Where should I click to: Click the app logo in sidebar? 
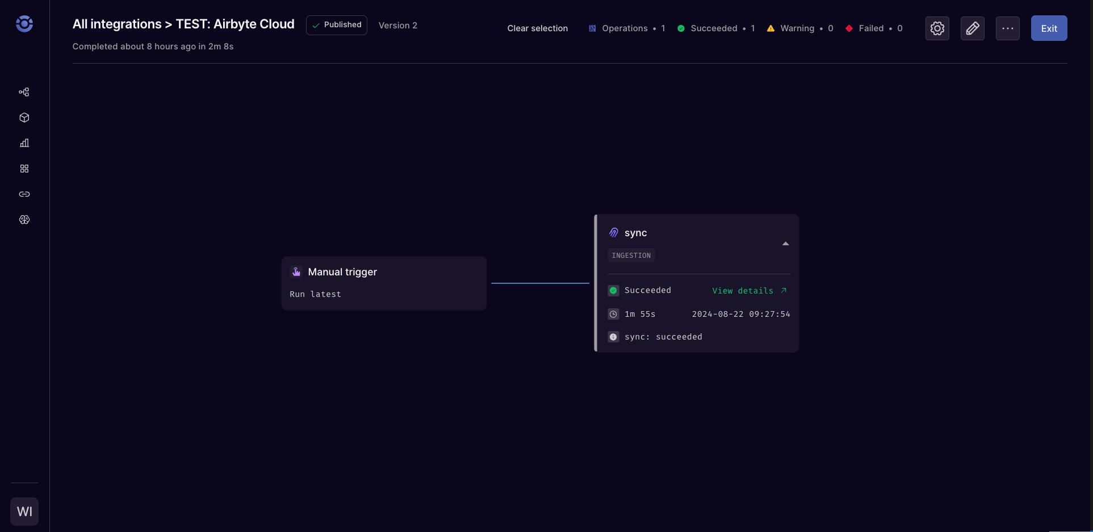click(x=24, y=24)
